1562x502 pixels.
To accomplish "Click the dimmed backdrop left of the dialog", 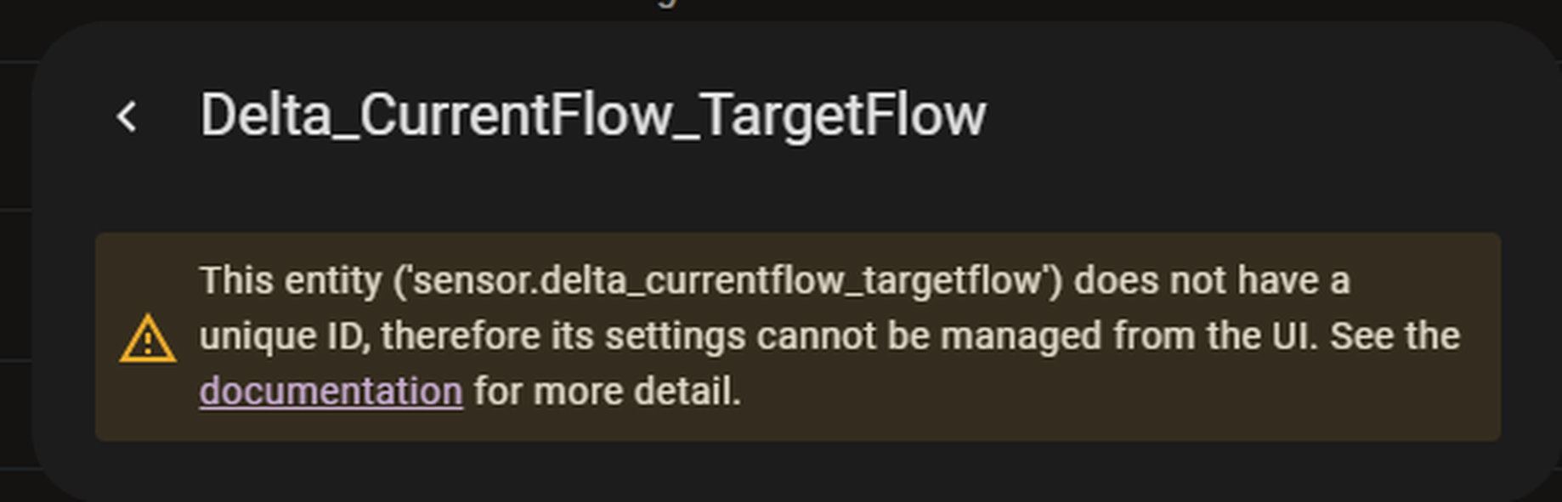I will (15, 280).
